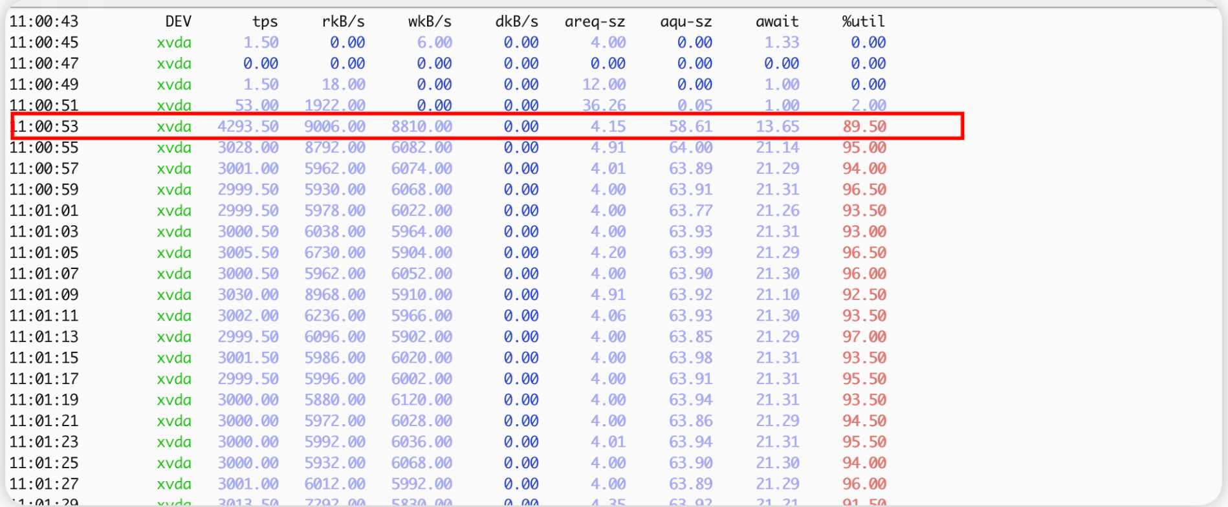Click the 11:01:15 timestamp
Screen dimensions: 1228x507
(x=44, y=358)
